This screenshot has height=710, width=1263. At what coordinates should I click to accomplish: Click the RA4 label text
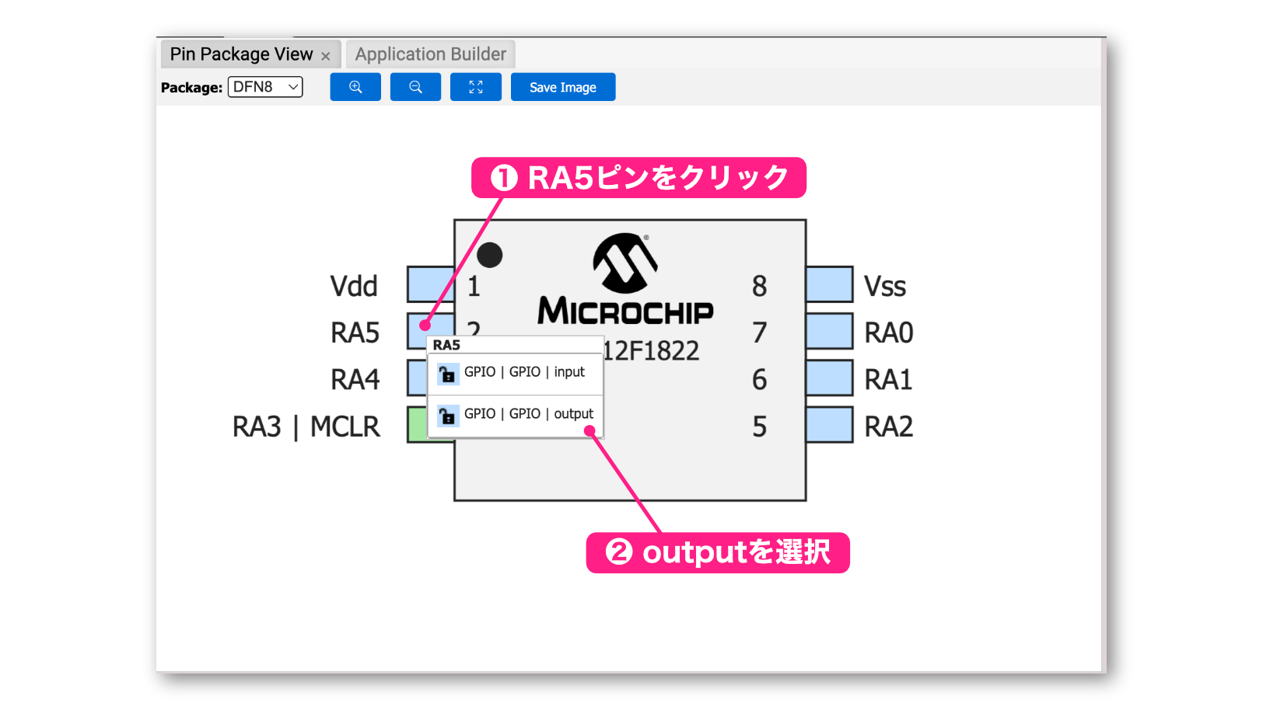pyautogui.click(x=355, y=379)
